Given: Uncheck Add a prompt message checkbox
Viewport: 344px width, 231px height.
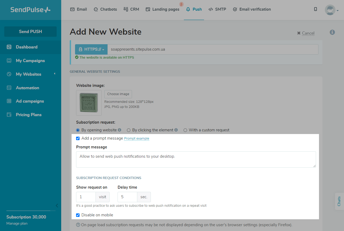Looking at the screenshot, I should (78, 139).
